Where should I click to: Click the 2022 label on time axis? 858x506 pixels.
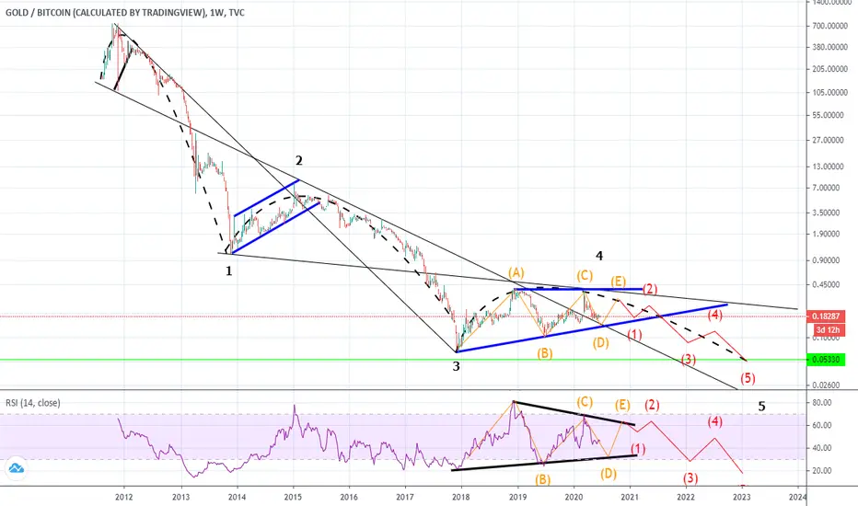point(686,497)
